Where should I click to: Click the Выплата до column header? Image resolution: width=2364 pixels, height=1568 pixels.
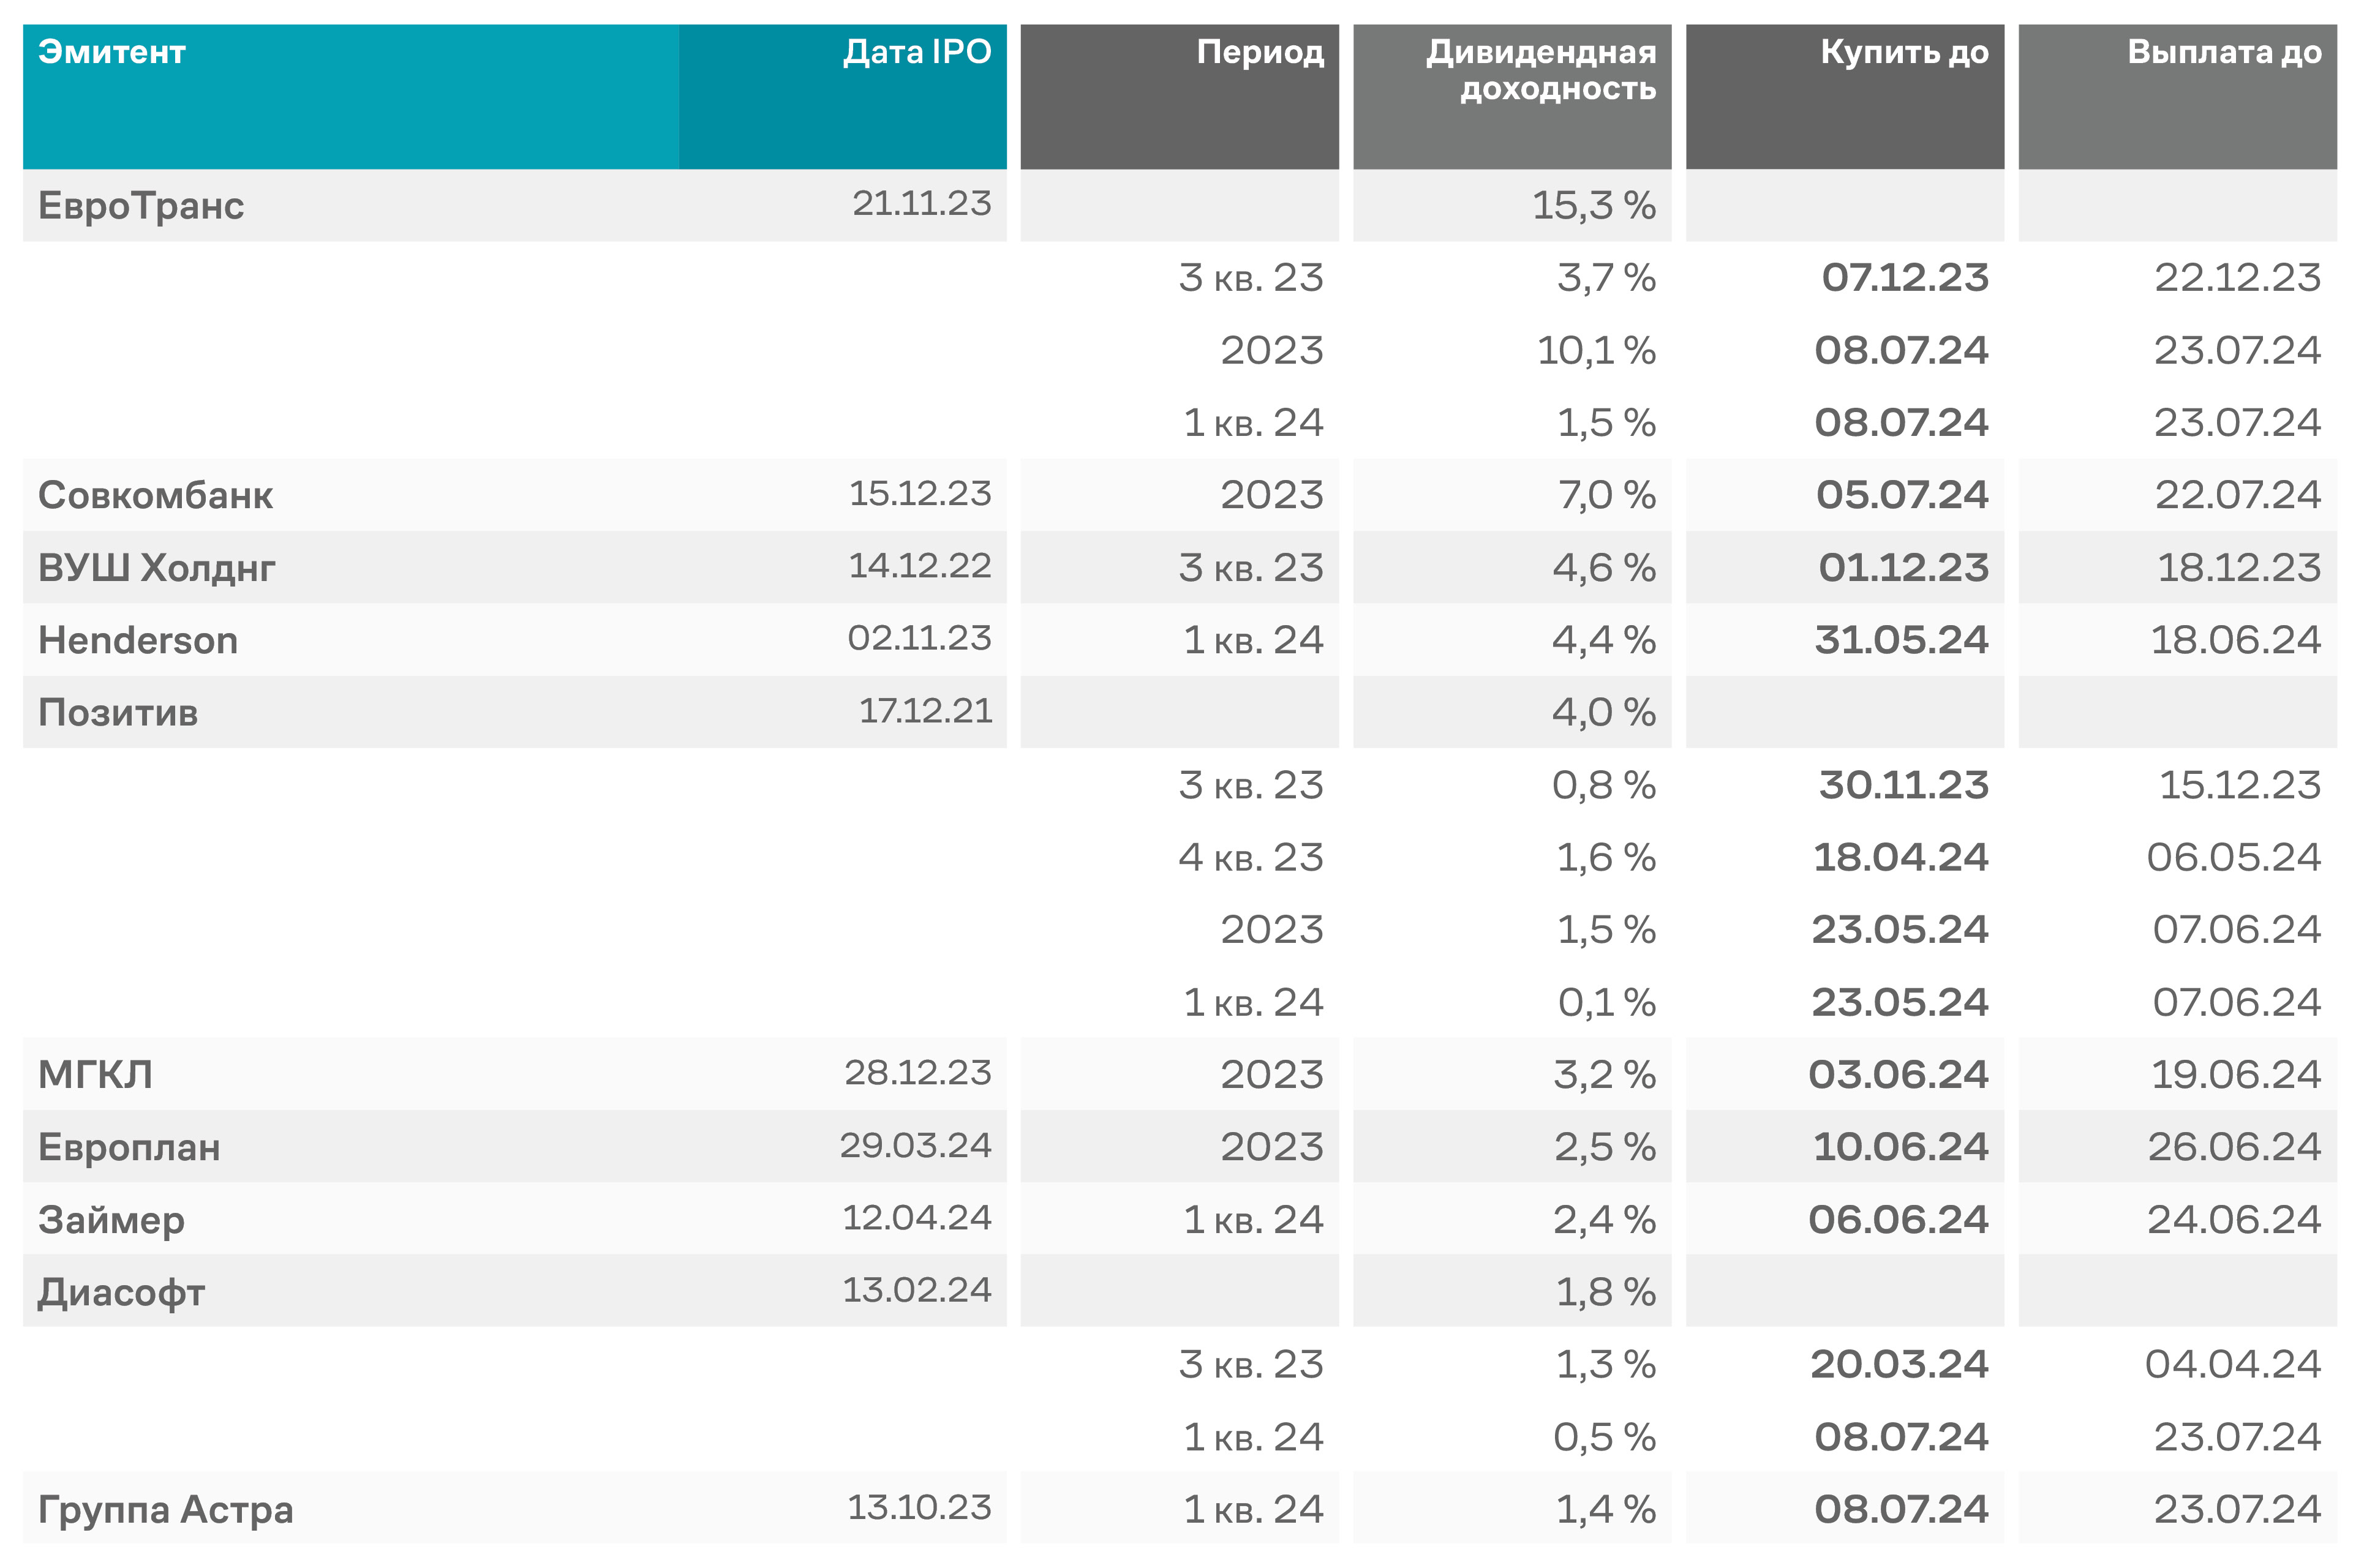click(x=2223, y=52)
